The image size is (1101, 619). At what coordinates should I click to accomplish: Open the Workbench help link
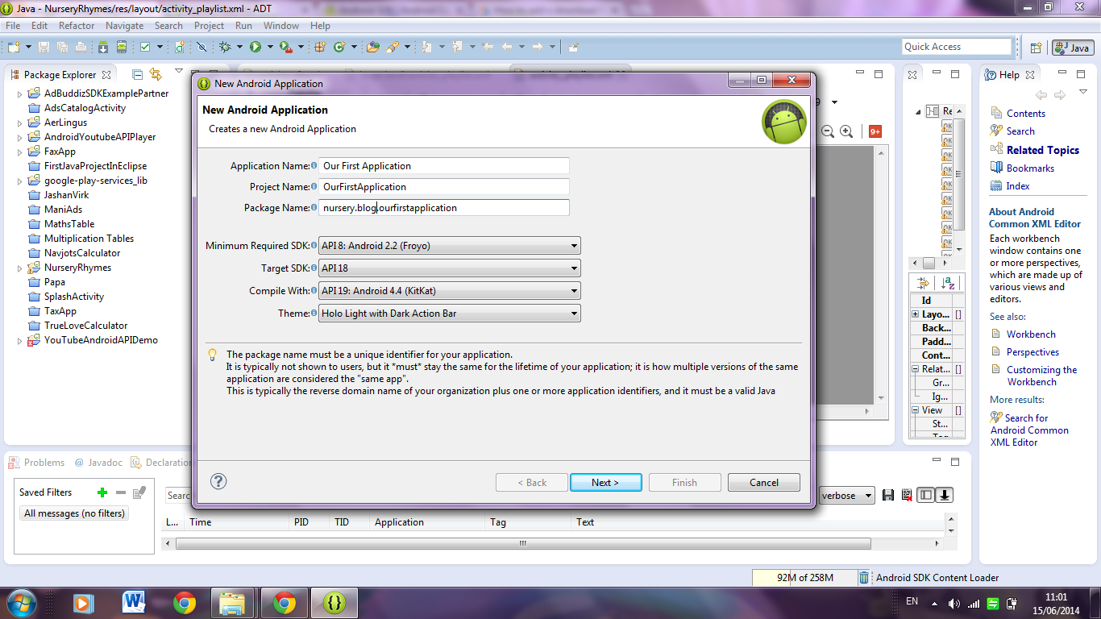pyautogui.click(x=1031, y=334)
